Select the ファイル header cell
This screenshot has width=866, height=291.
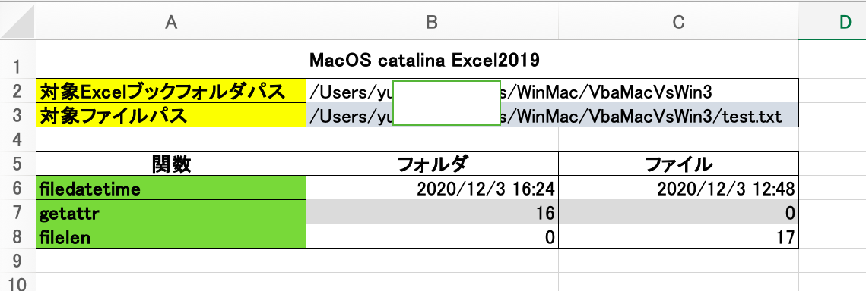678,164
